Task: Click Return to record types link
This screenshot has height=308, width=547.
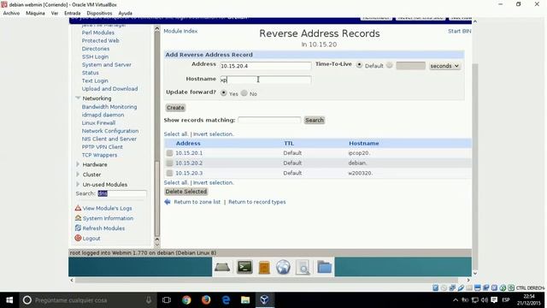Action: (257, 202)
